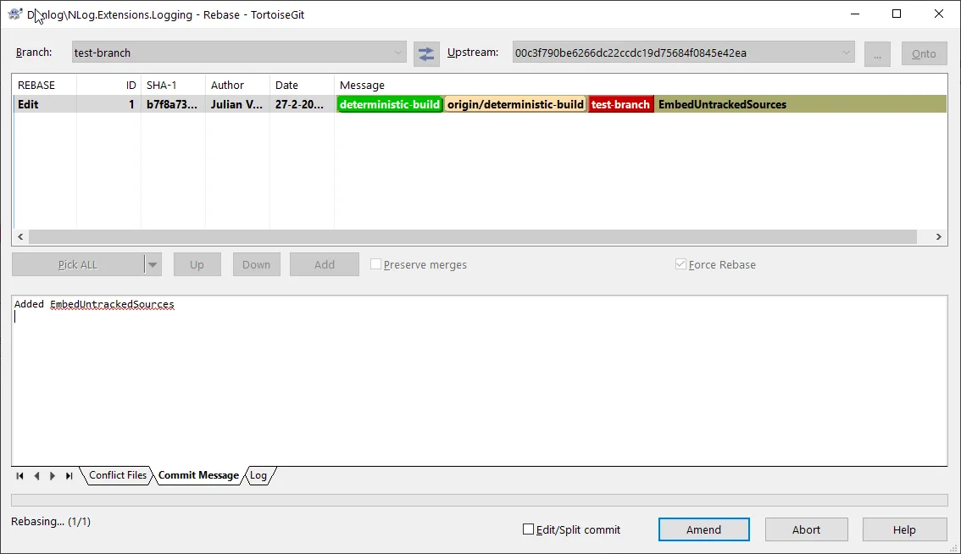
Task: Click author cell Julian V...
Action: tap(236, 104)
